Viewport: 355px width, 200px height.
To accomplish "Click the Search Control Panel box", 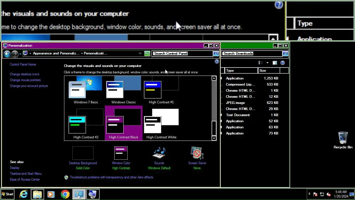I will (182, 53).
